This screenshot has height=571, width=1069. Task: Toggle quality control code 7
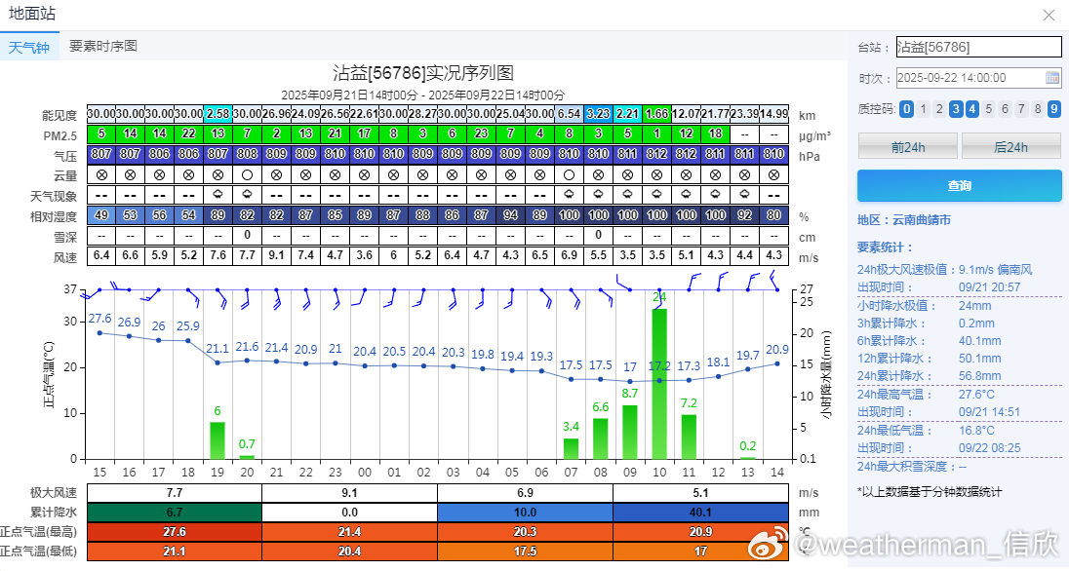pos(1021,109)
